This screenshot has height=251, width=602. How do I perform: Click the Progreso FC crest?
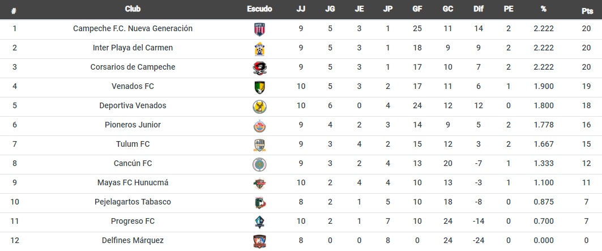coord(259,222)
